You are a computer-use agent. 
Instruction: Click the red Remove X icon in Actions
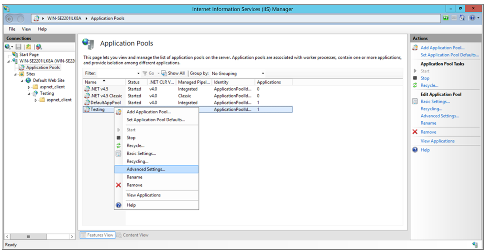coord(415,132)
